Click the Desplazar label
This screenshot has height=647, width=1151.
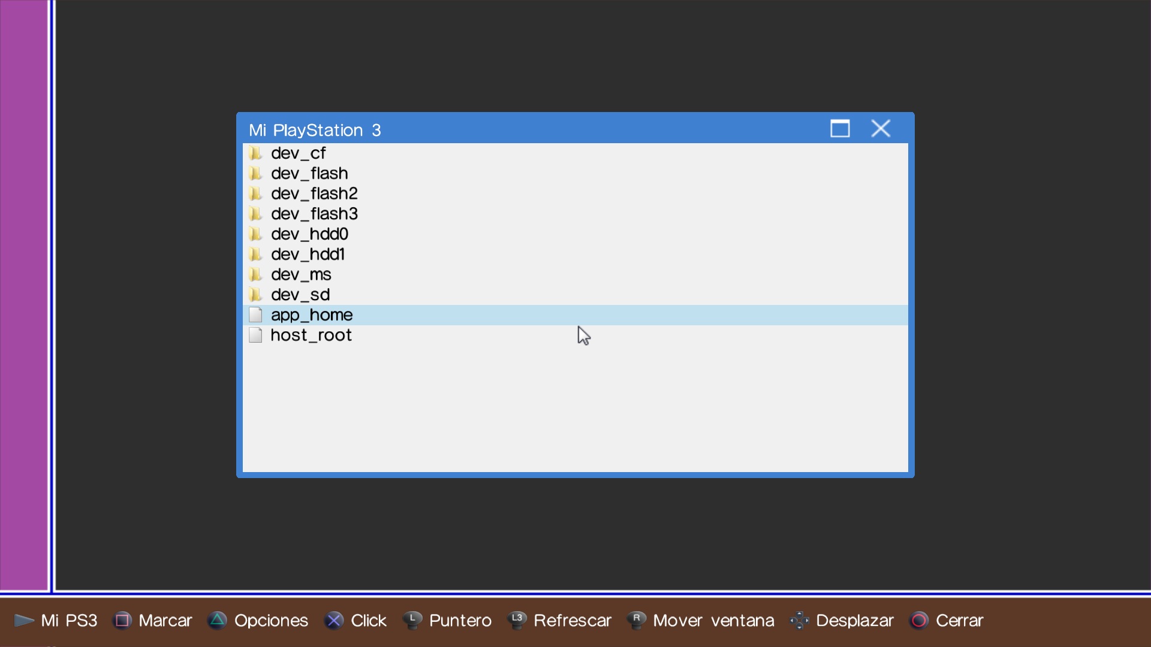click(854, 621)
